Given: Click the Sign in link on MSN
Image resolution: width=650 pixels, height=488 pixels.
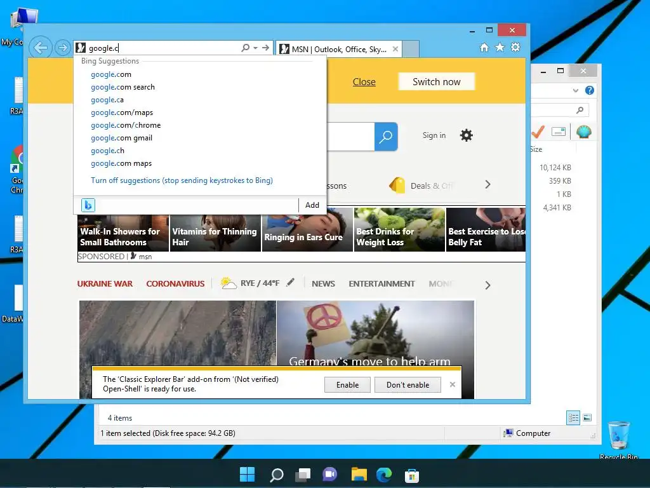Looking at the screenshot, I should coord(434,135).
